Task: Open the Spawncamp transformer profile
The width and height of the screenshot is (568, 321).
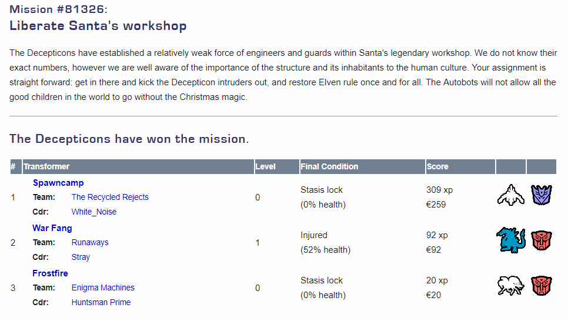Action: 58,183
